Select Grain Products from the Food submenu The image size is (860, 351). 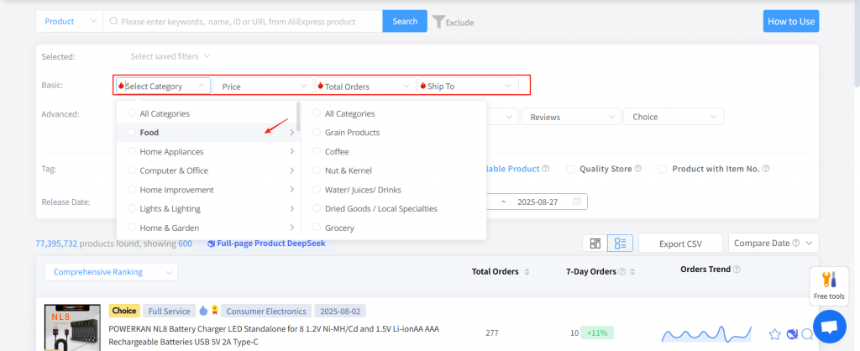coord(352,133)
